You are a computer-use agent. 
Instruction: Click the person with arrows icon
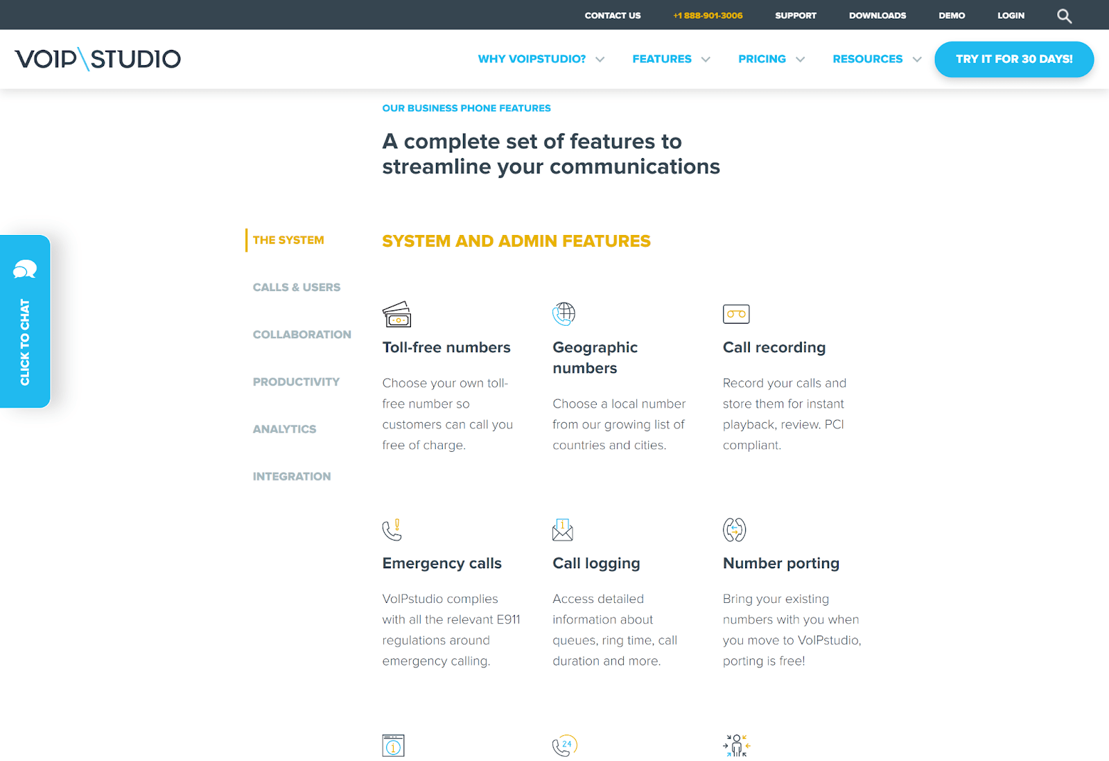(737, 746)
